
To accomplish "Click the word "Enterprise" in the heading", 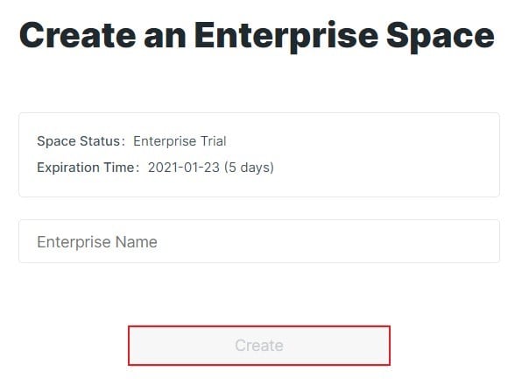I will [286, 37].
